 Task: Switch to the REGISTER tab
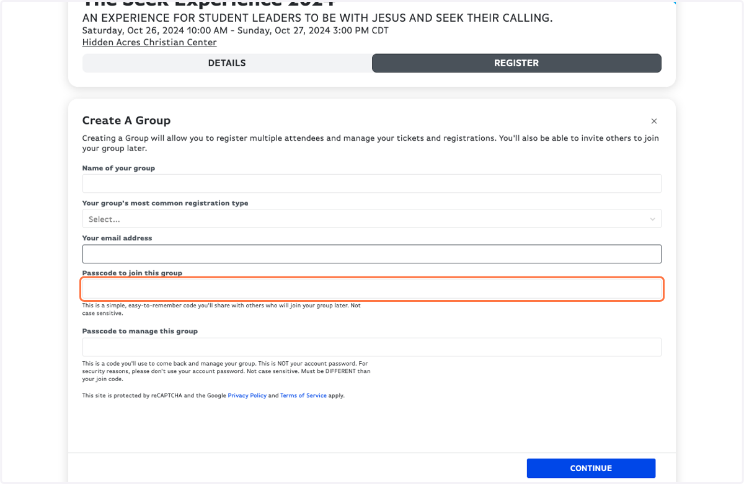(x=516, y=63)
